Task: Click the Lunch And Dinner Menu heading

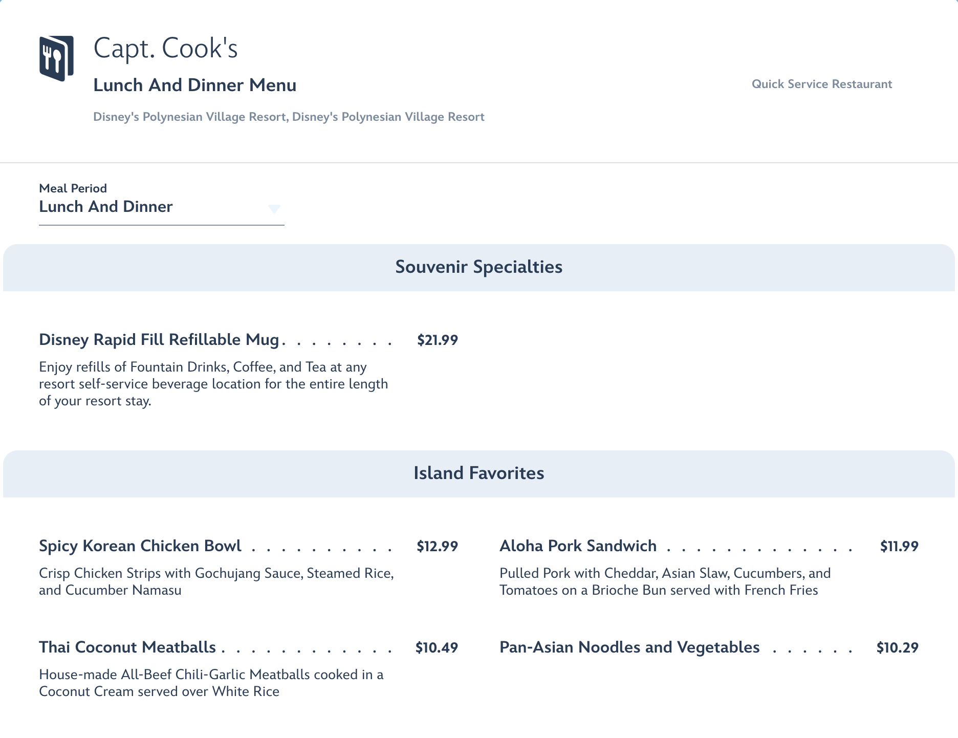Action: pyautogui.click(x=194, y=85)
